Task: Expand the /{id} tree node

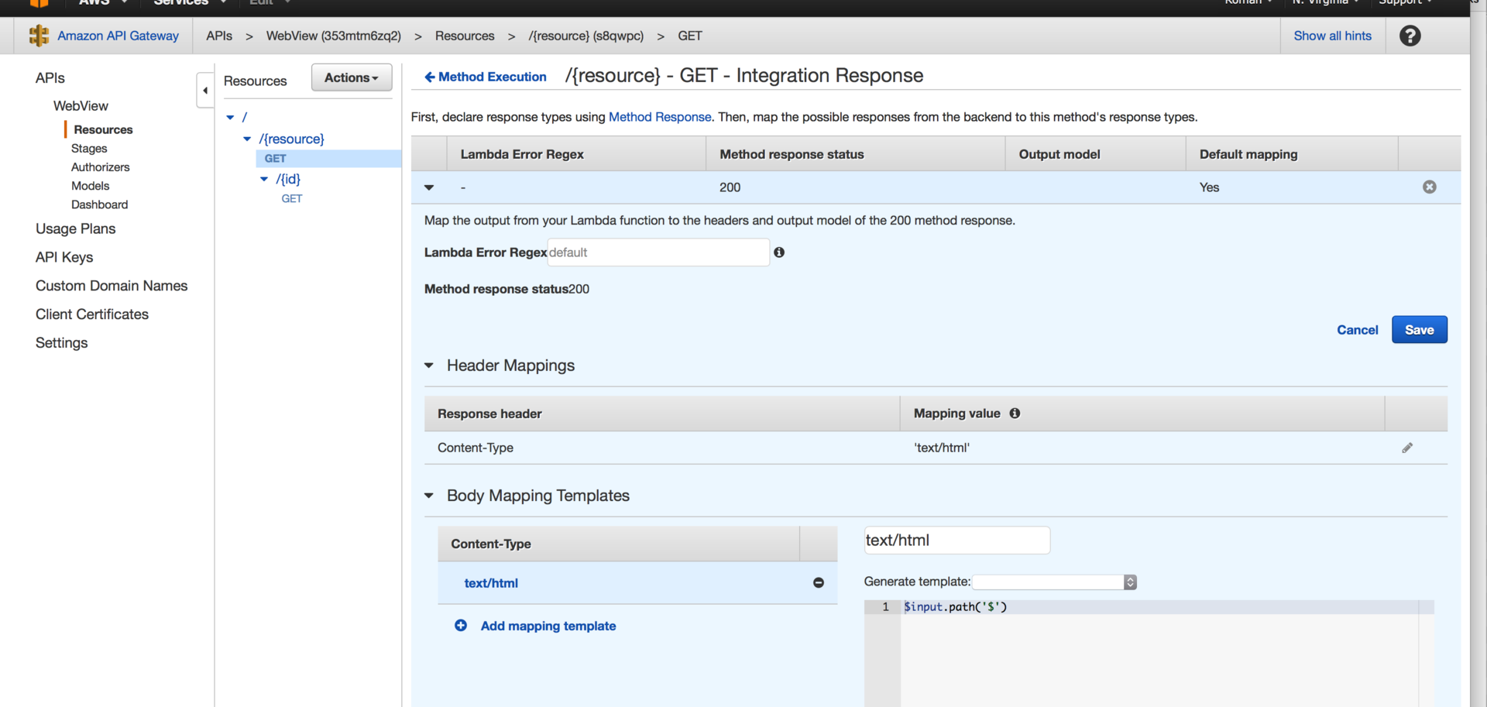Action: click(x=264, y=179)
